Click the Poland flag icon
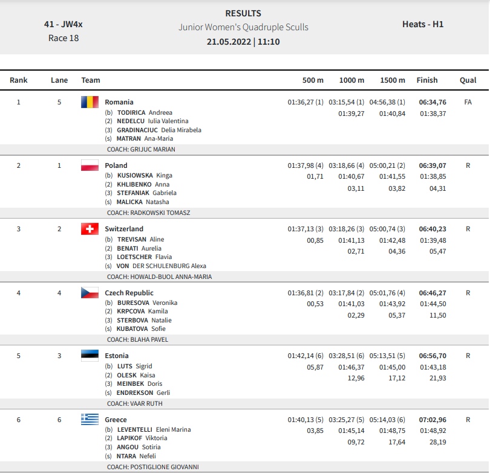Image resolution: width=490 pixels, height=474 pixels. (x=90, y=165)
